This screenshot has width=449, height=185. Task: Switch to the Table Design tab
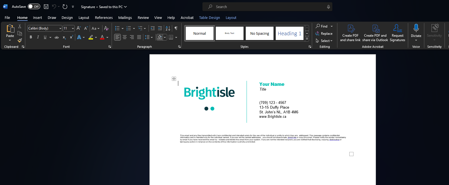209,18
